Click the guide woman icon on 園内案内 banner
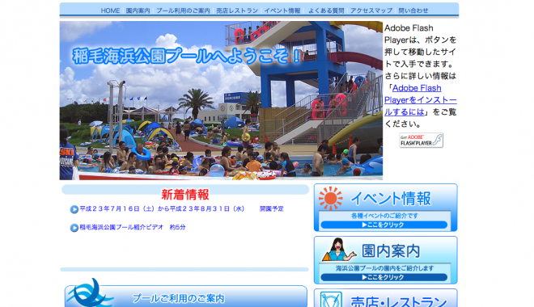 pyautogui.click(x=338, y=250)
